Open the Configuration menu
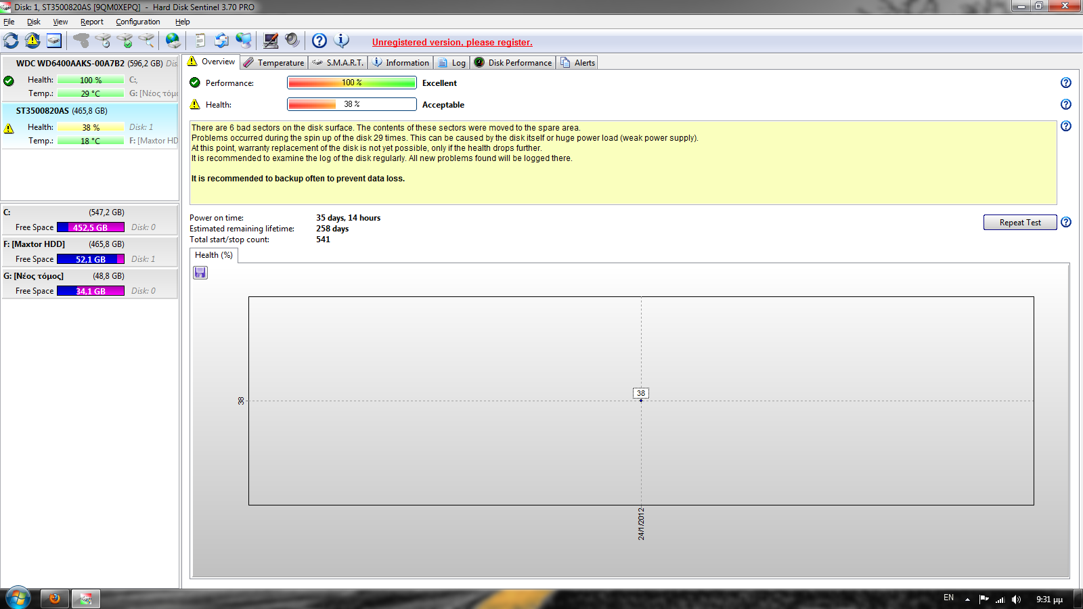The height and width of the screenshot is (609, 1083). (138, 22)
